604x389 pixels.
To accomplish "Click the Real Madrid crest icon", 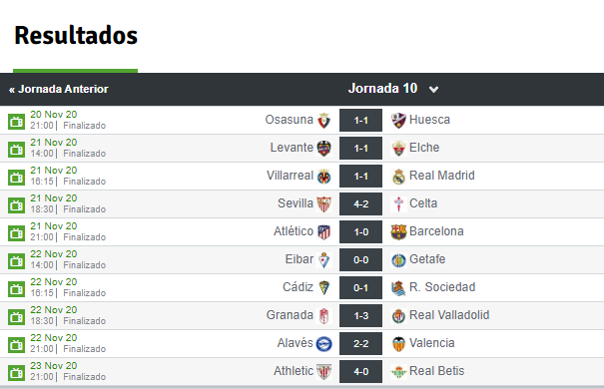I will pyautogui.click(x=398, y=177).
